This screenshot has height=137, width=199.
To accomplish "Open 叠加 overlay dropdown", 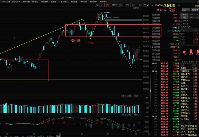I will tap(114, 5).
